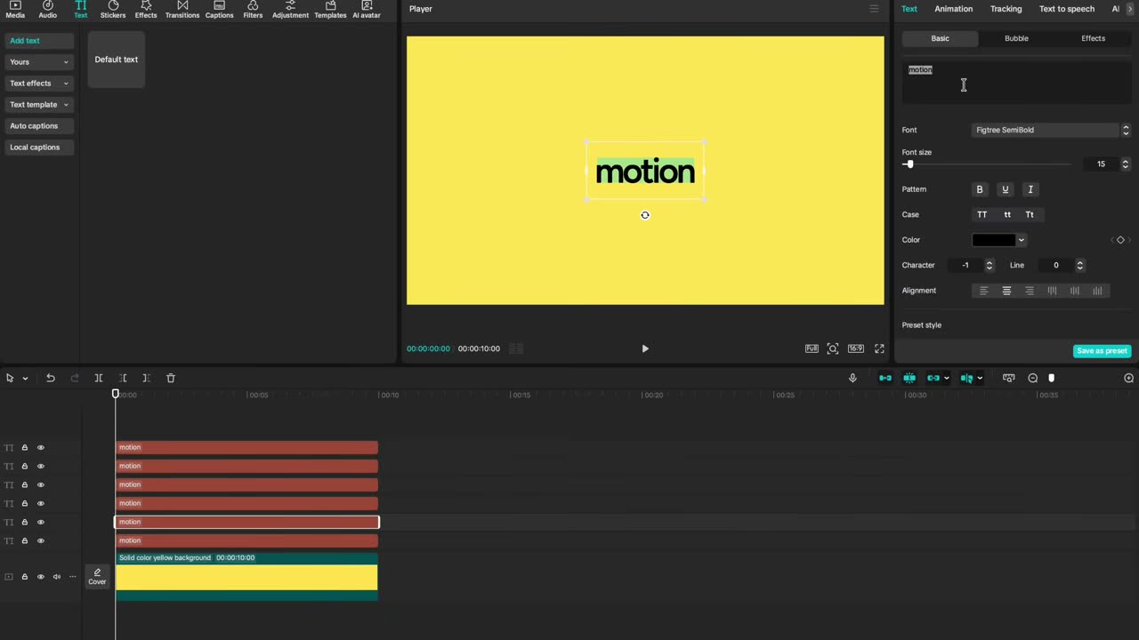Screen dimensions: 1139x640
Task: Open the Stickers panel
Action: click(x=113, y=10)
